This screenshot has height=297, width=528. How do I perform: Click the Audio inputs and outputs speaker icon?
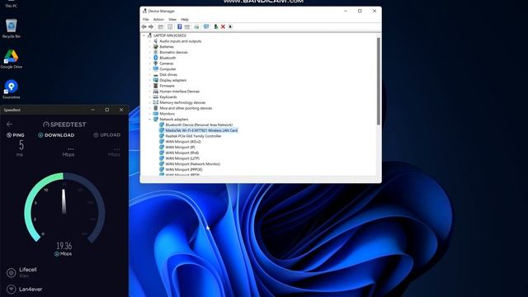tap(156, 41)
